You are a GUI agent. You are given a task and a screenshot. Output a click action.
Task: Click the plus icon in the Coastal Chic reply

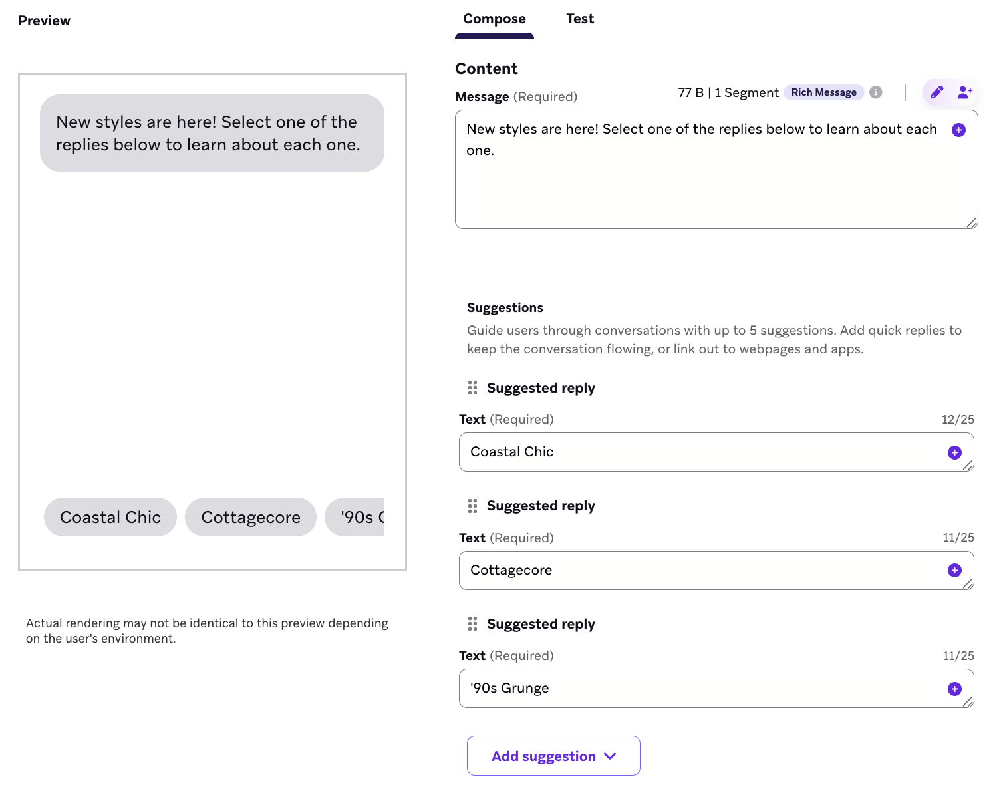click(954, 452)
